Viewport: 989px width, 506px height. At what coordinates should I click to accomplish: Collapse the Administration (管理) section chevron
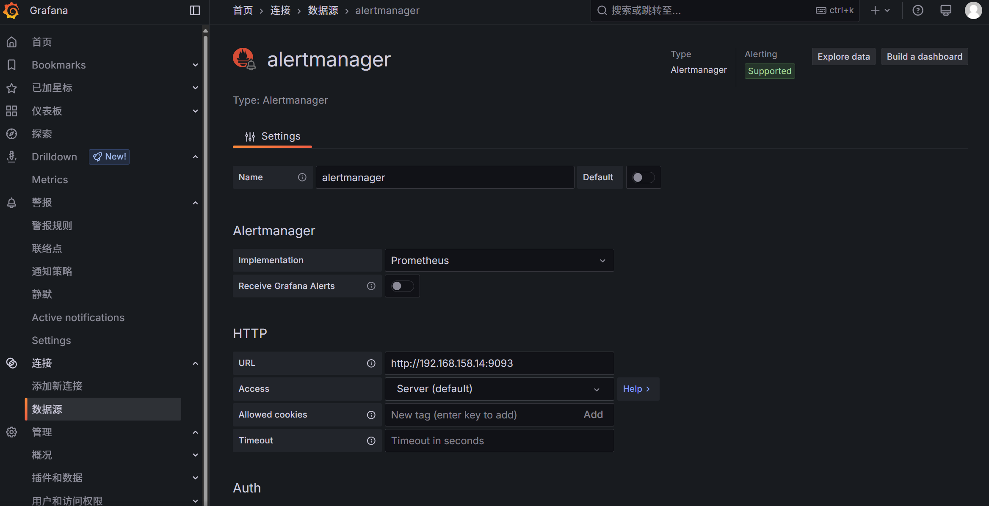(x=195, y=432)
